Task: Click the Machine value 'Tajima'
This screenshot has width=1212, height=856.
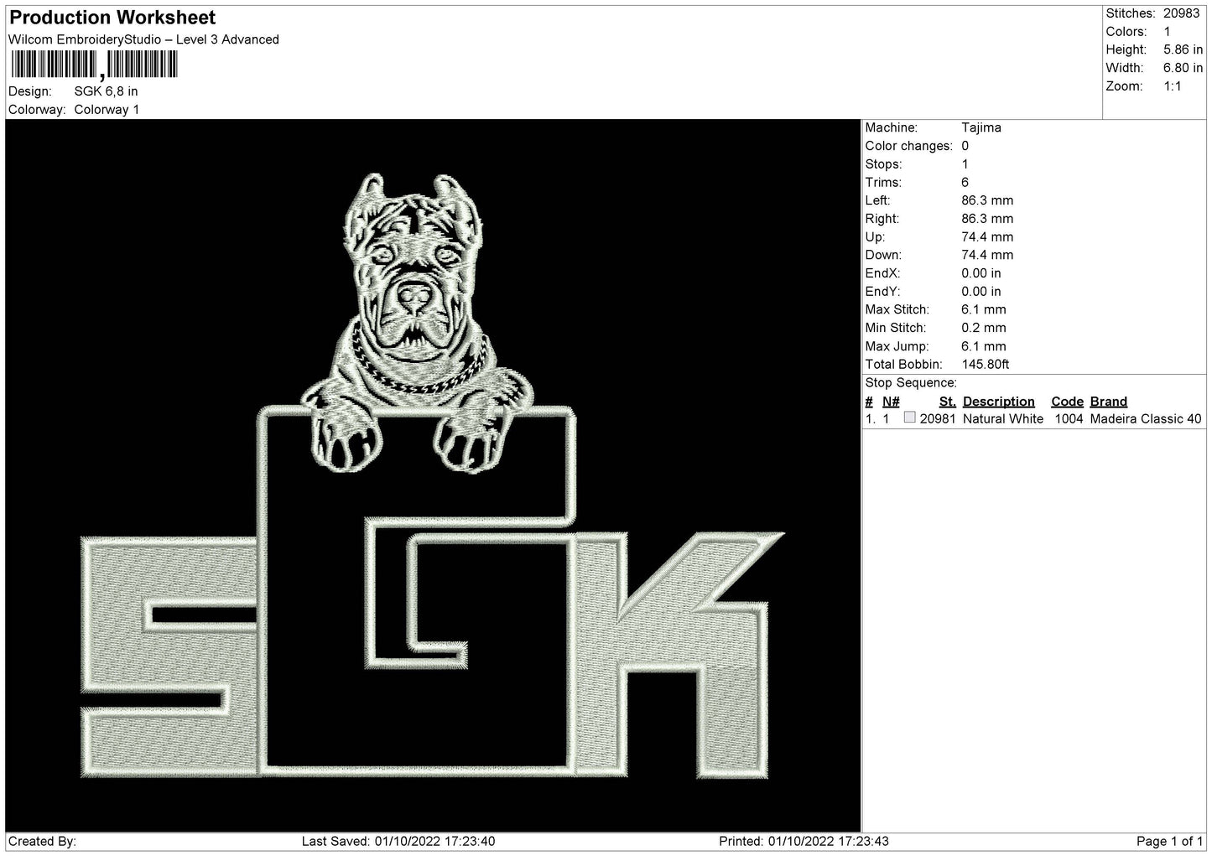Action: (981, 127)
